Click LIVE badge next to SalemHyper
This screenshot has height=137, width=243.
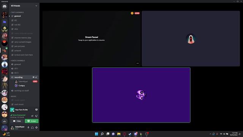[35, 81]
